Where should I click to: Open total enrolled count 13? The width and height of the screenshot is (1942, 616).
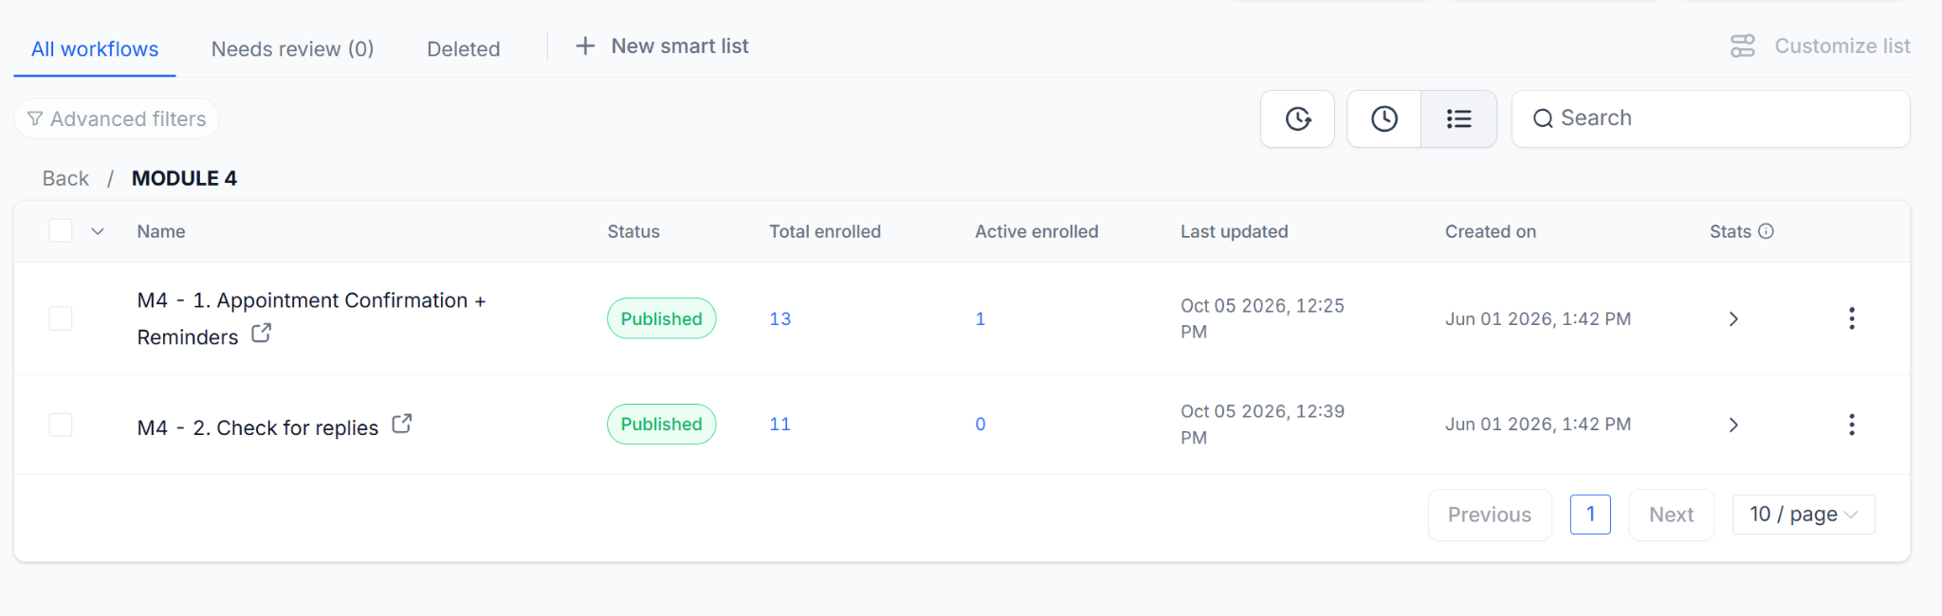[x=780, y=319]
